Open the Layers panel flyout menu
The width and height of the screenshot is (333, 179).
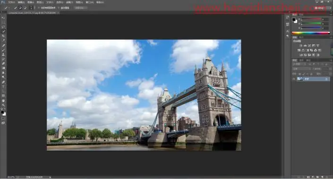(x=331, y=60)
